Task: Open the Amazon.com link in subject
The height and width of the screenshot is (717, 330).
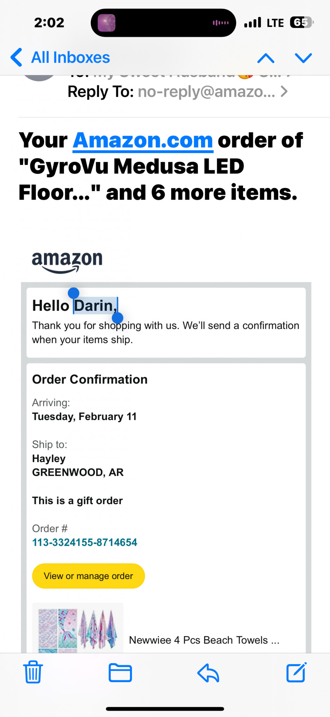Action: (143, 140)
